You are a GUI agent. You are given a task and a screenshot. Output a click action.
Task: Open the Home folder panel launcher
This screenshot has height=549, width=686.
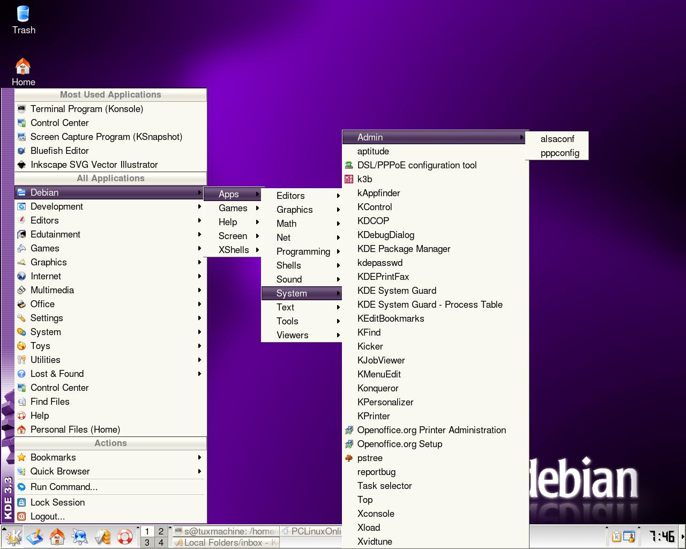click(57, 537)
